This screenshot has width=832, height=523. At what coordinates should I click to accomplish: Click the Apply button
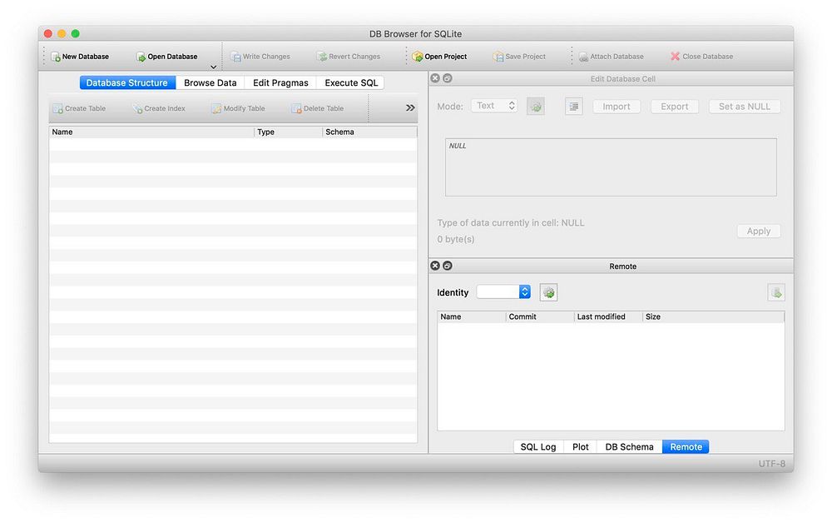coord(758,231)
